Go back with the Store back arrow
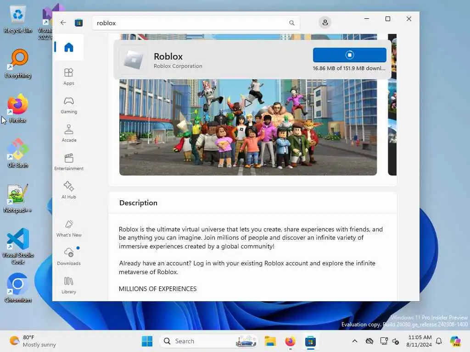Viewport: 470px width, 352px height. (x=63, y=22)
